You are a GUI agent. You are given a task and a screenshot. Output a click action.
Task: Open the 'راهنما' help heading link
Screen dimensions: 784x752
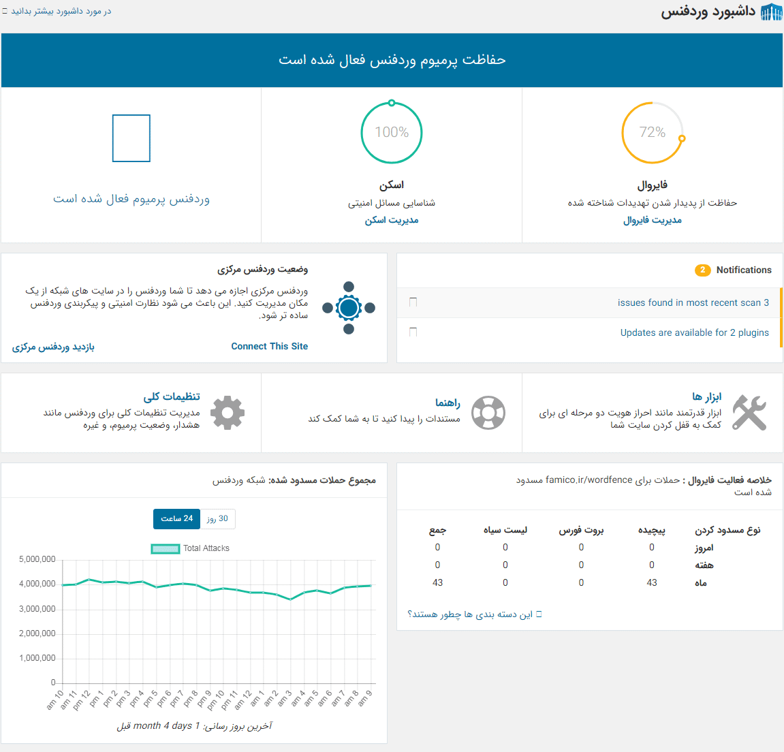pos(448,403)
